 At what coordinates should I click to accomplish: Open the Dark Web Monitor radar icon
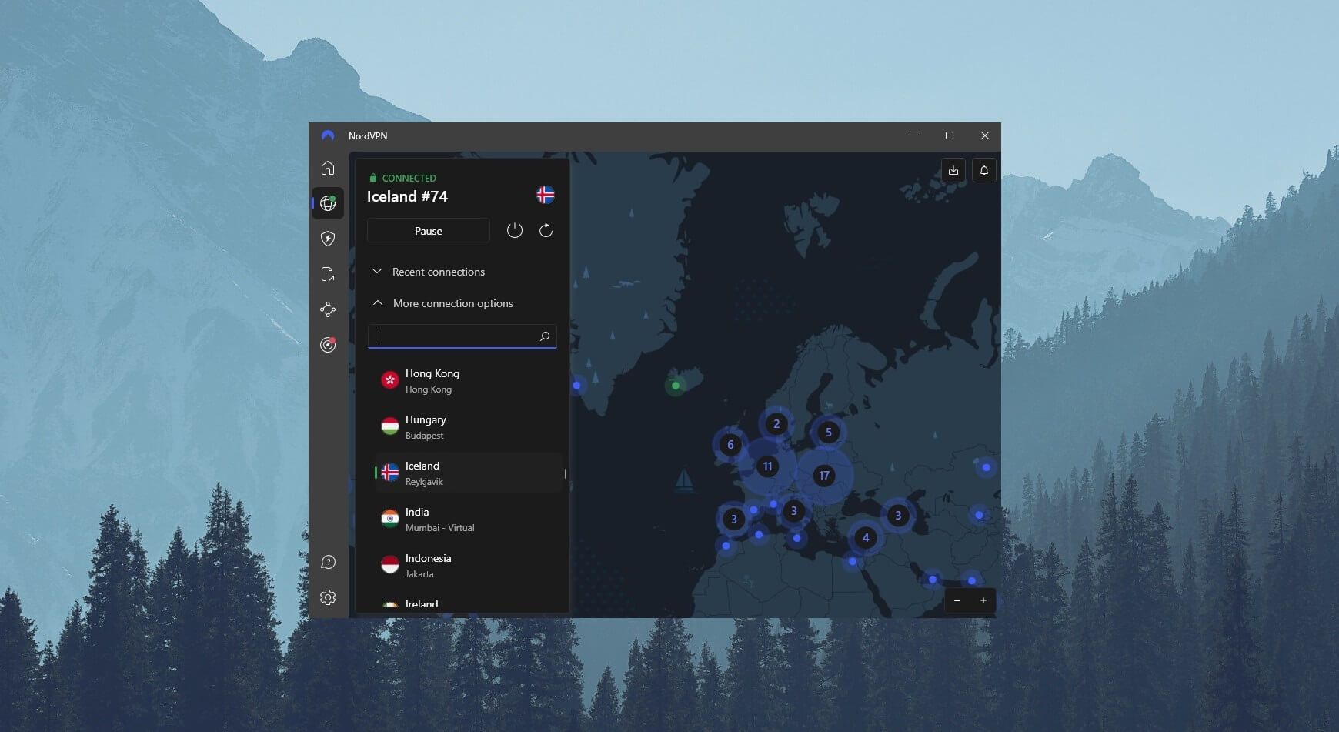pyautogui.click(x=328, y=345)
